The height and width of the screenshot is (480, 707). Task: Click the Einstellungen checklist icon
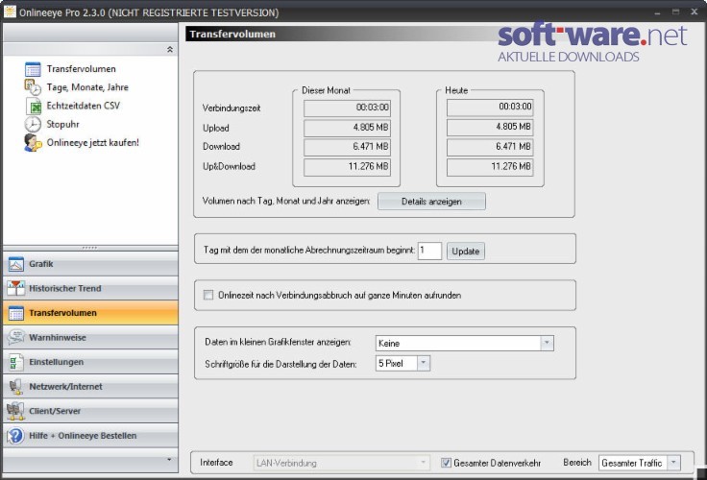click(15, 362)
